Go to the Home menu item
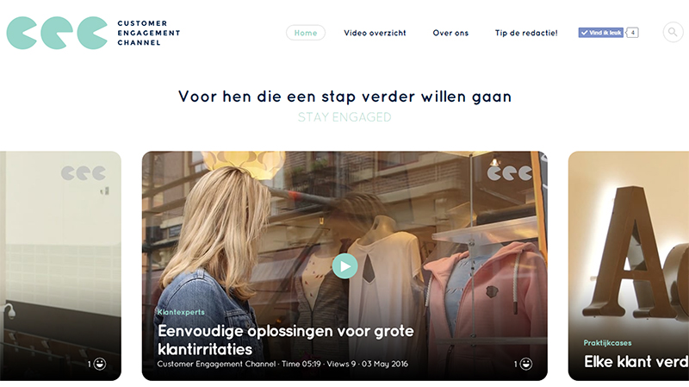Screen dimensions: 689x387 [306, 33]
